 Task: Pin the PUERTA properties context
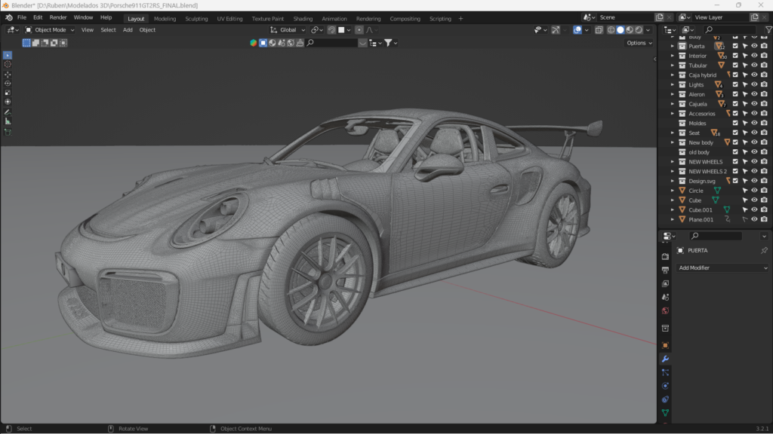(x=764, y=250)
